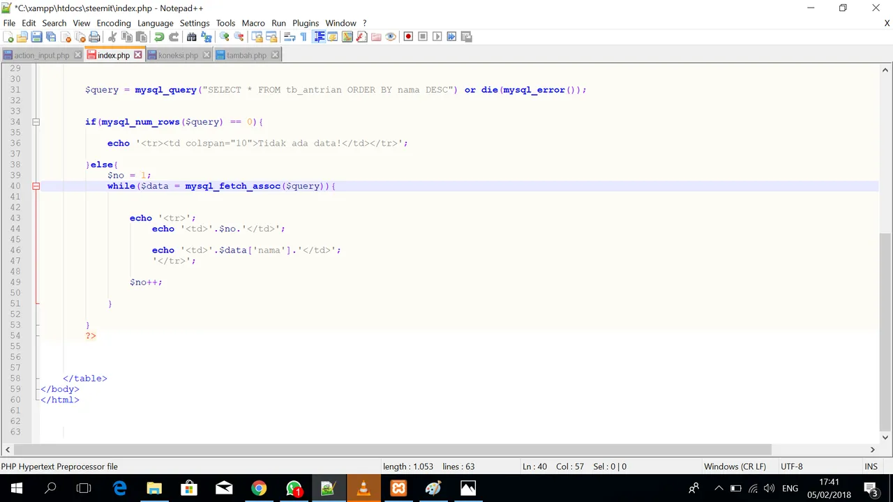
Task: Open the Encoding menu
Action: click(x=114, y=23)
